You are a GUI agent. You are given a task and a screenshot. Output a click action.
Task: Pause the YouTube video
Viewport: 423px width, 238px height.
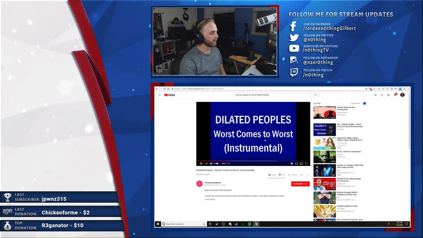(201, 163)
